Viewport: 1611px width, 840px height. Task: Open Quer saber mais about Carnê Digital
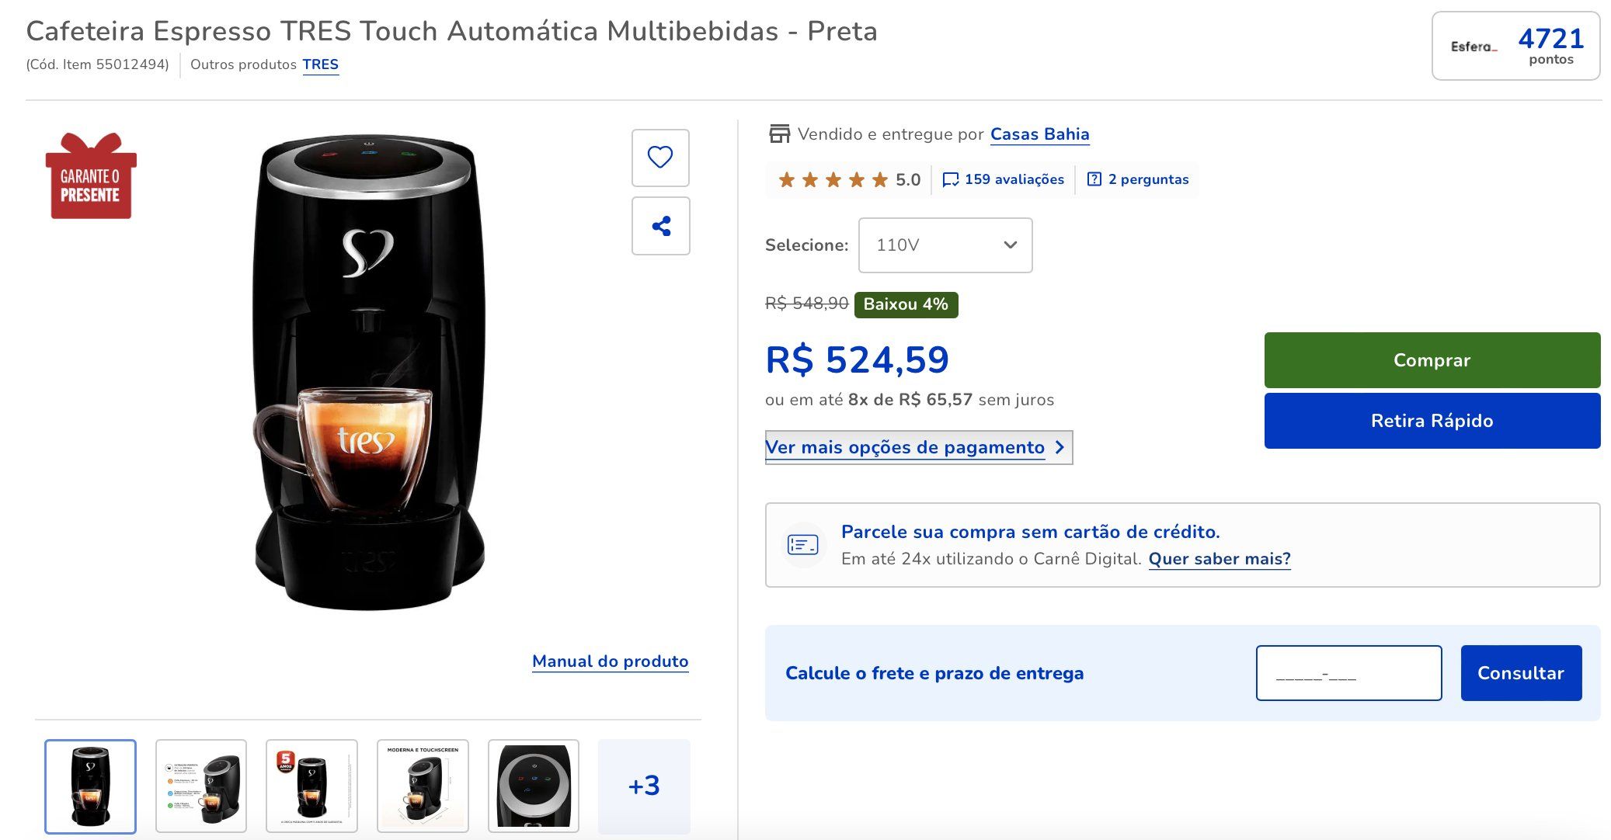pos(1219,559)
